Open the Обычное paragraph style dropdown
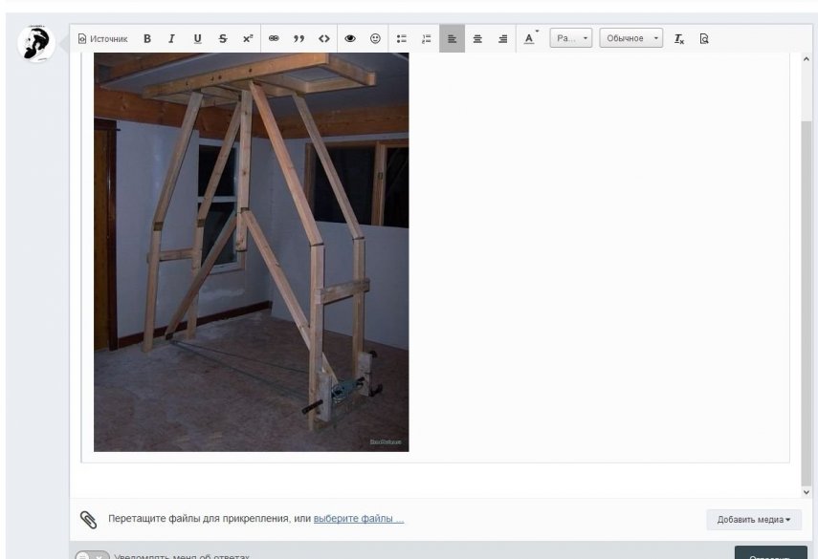The width and height of the screenshot is (818, 559). pos(630,39)
